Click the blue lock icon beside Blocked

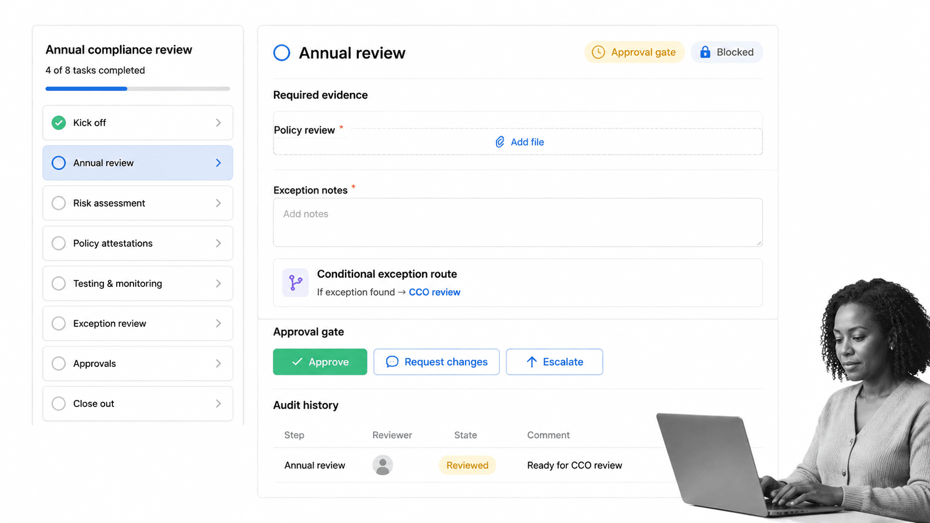(x=705, y=52)
